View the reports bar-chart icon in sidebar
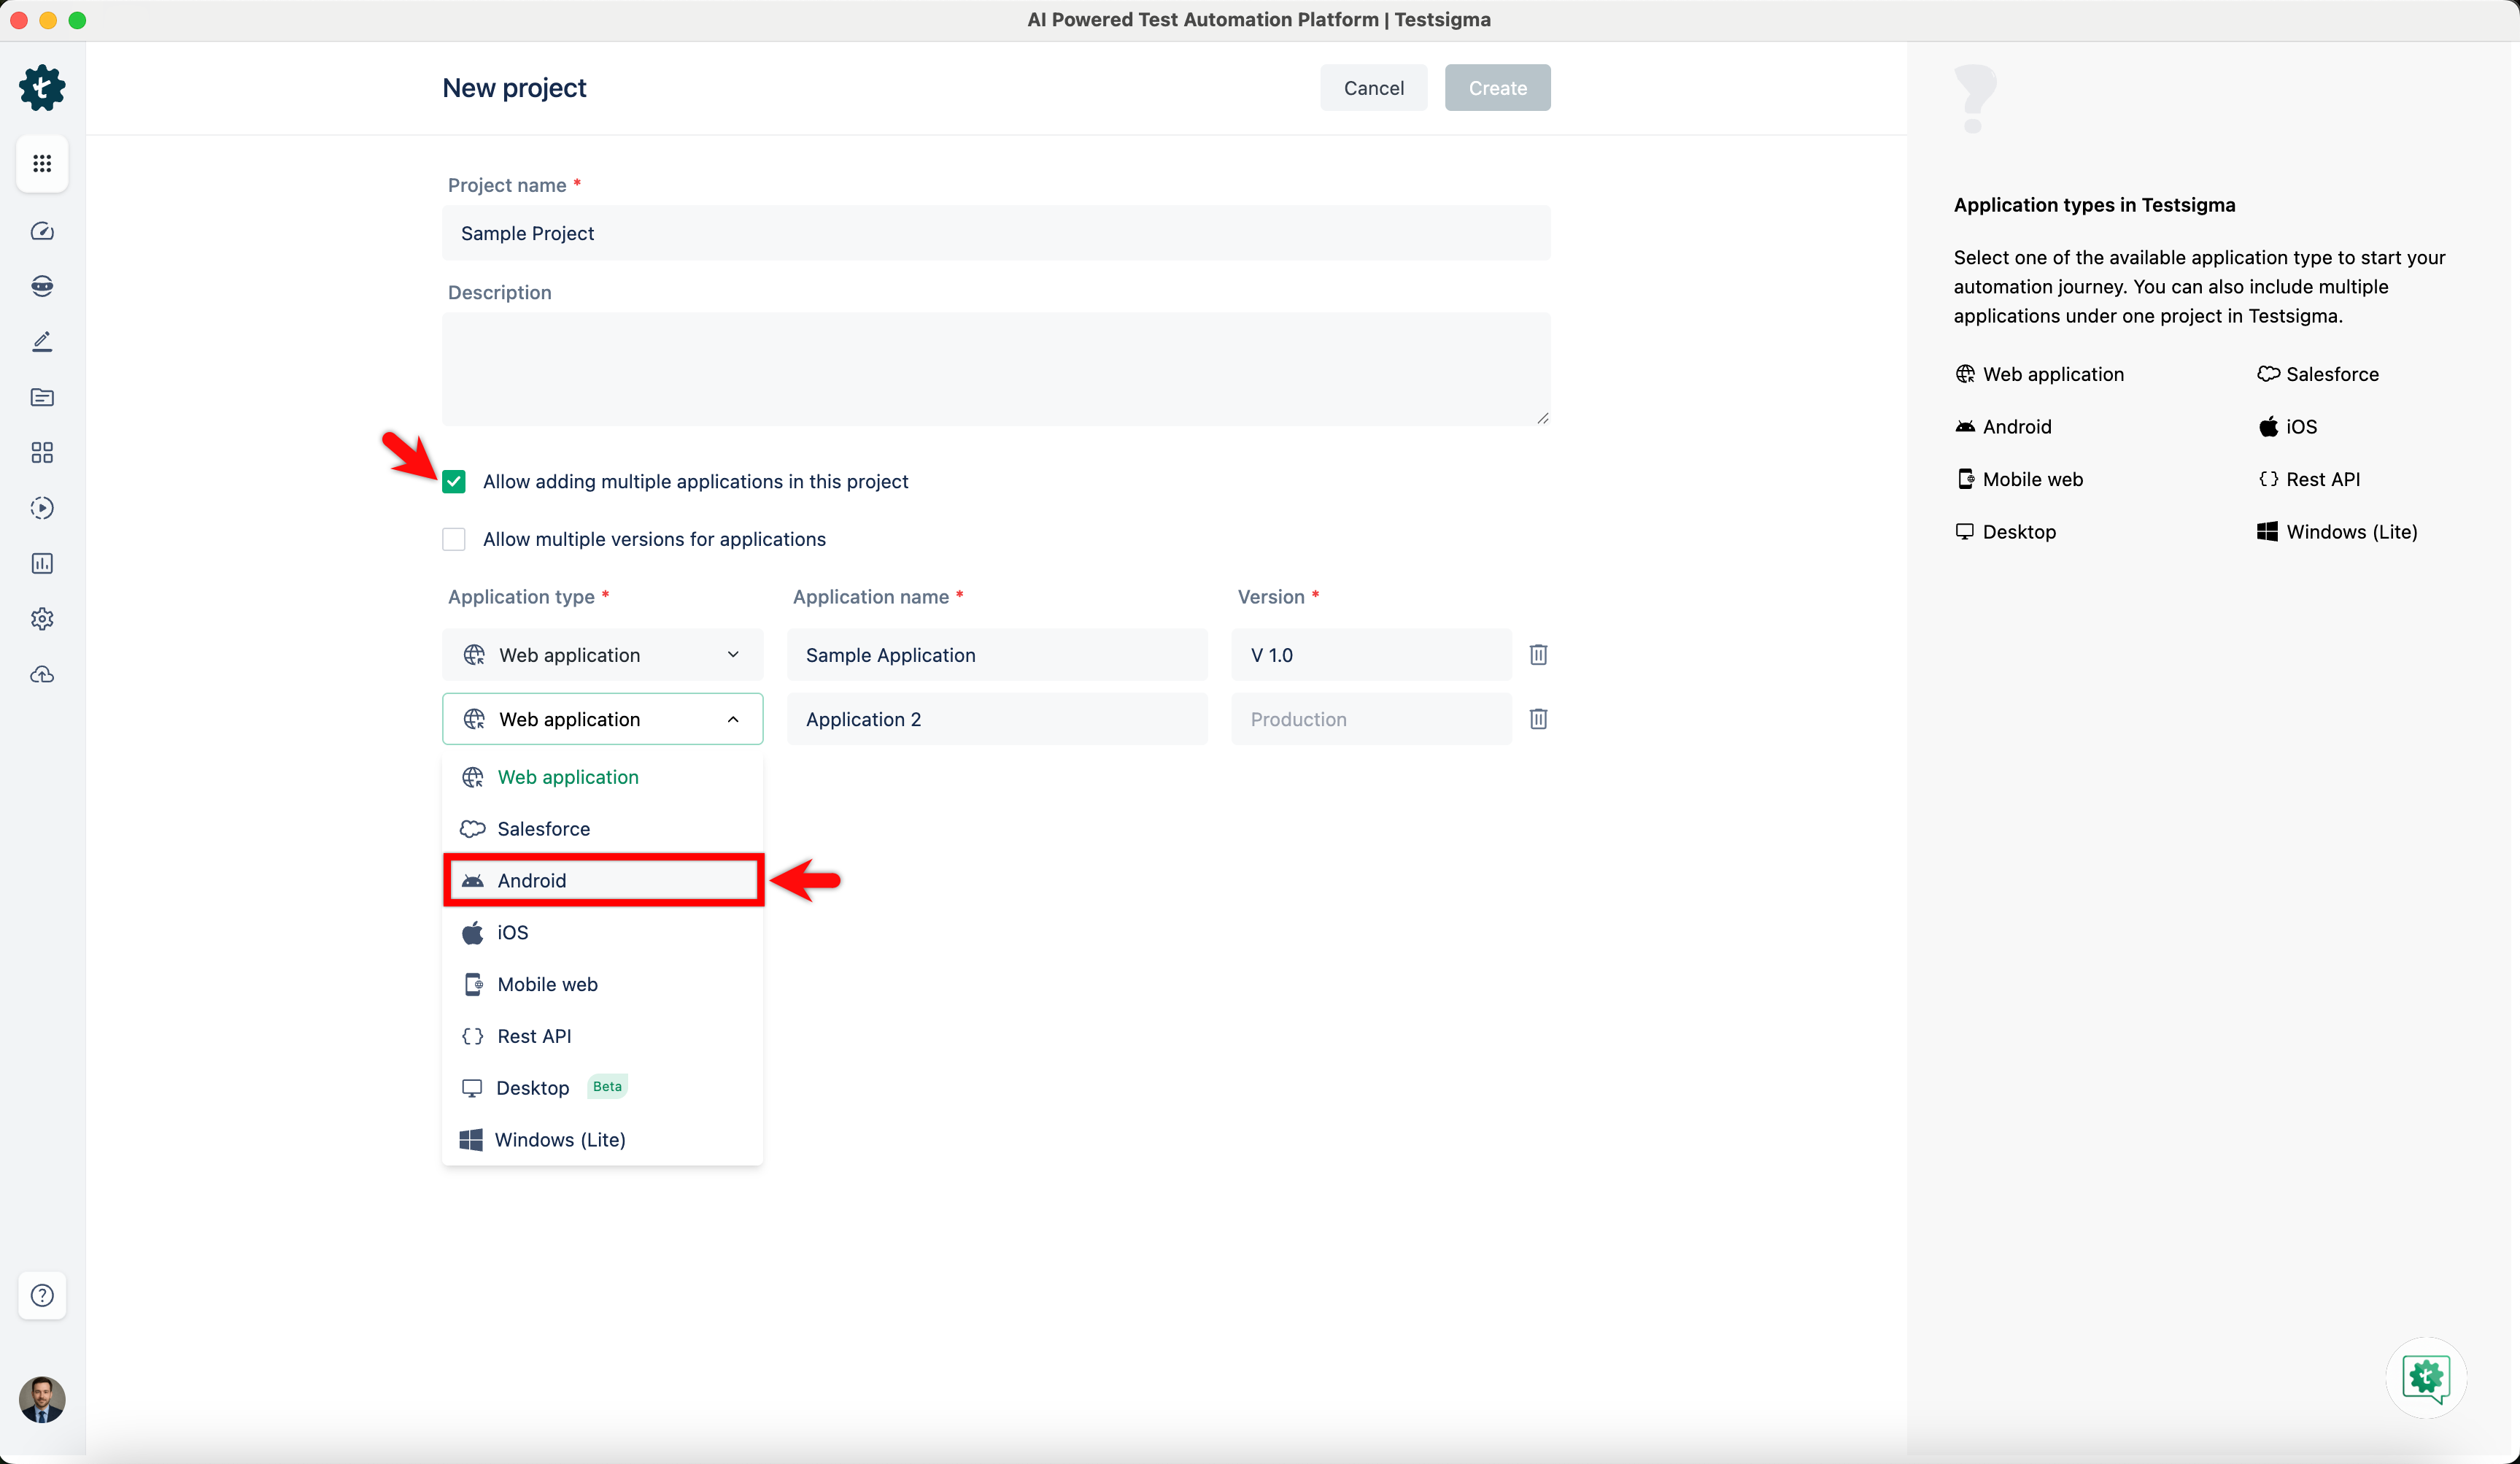 point(42,563)
